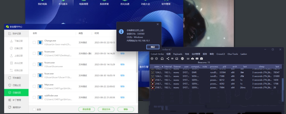Viewport: 286px width, 114px height.
Task: Open the 站点管理 menu
Action: click(196, 54)
